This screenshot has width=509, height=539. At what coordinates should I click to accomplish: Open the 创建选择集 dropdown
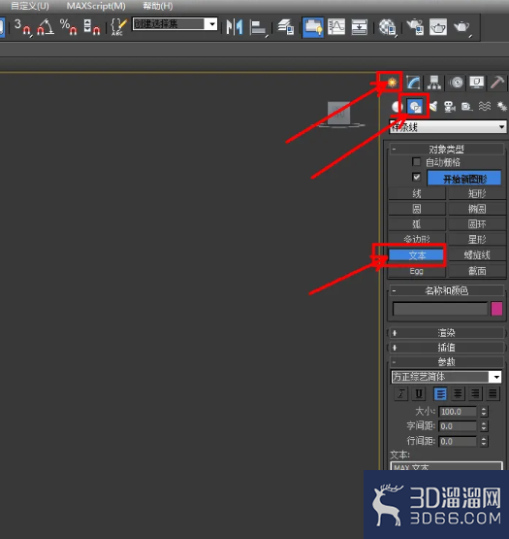[x=175, y=24]
